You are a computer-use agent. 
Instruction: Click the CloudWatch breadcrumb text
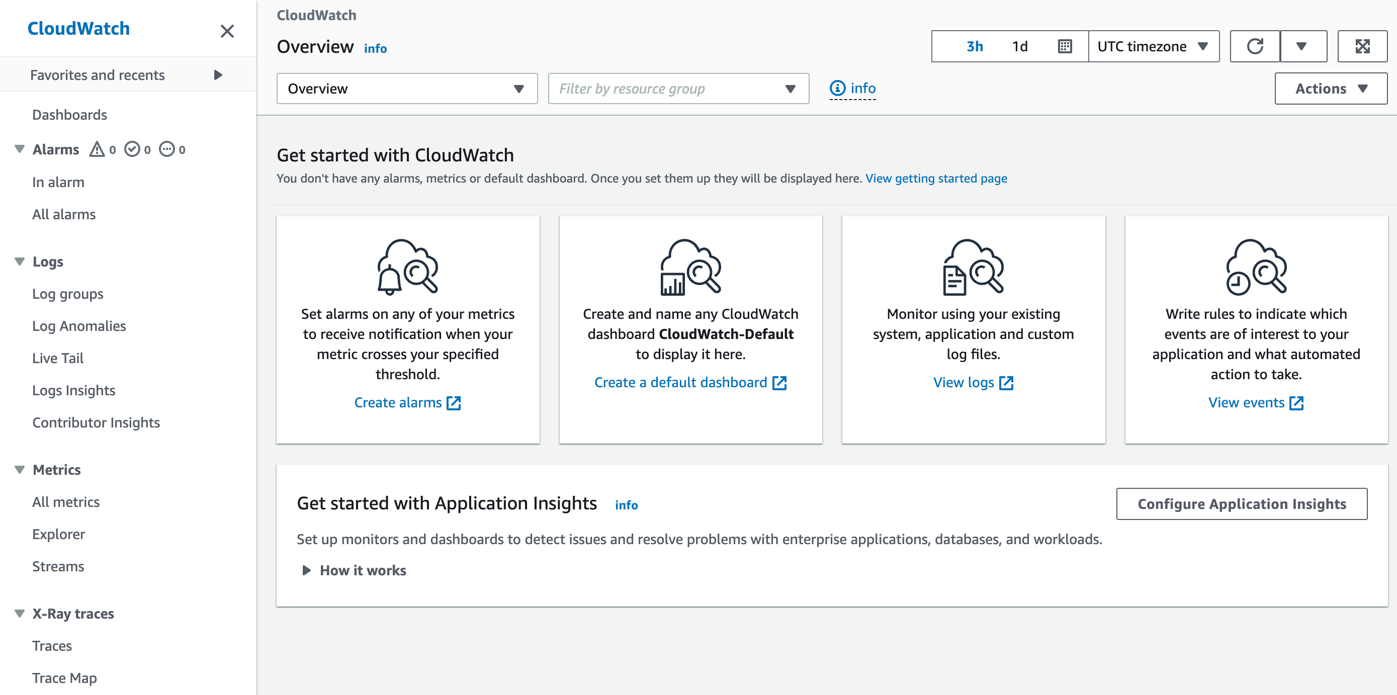(x=317, y=15)
